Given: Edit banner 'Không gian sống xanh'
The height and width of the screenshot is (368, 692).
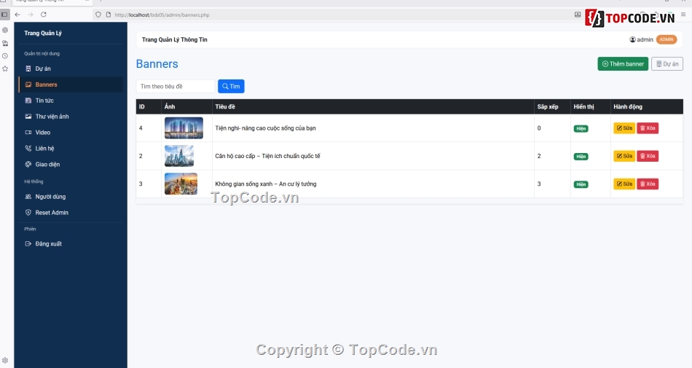Looking at the screenshot, I should [624, 184].
